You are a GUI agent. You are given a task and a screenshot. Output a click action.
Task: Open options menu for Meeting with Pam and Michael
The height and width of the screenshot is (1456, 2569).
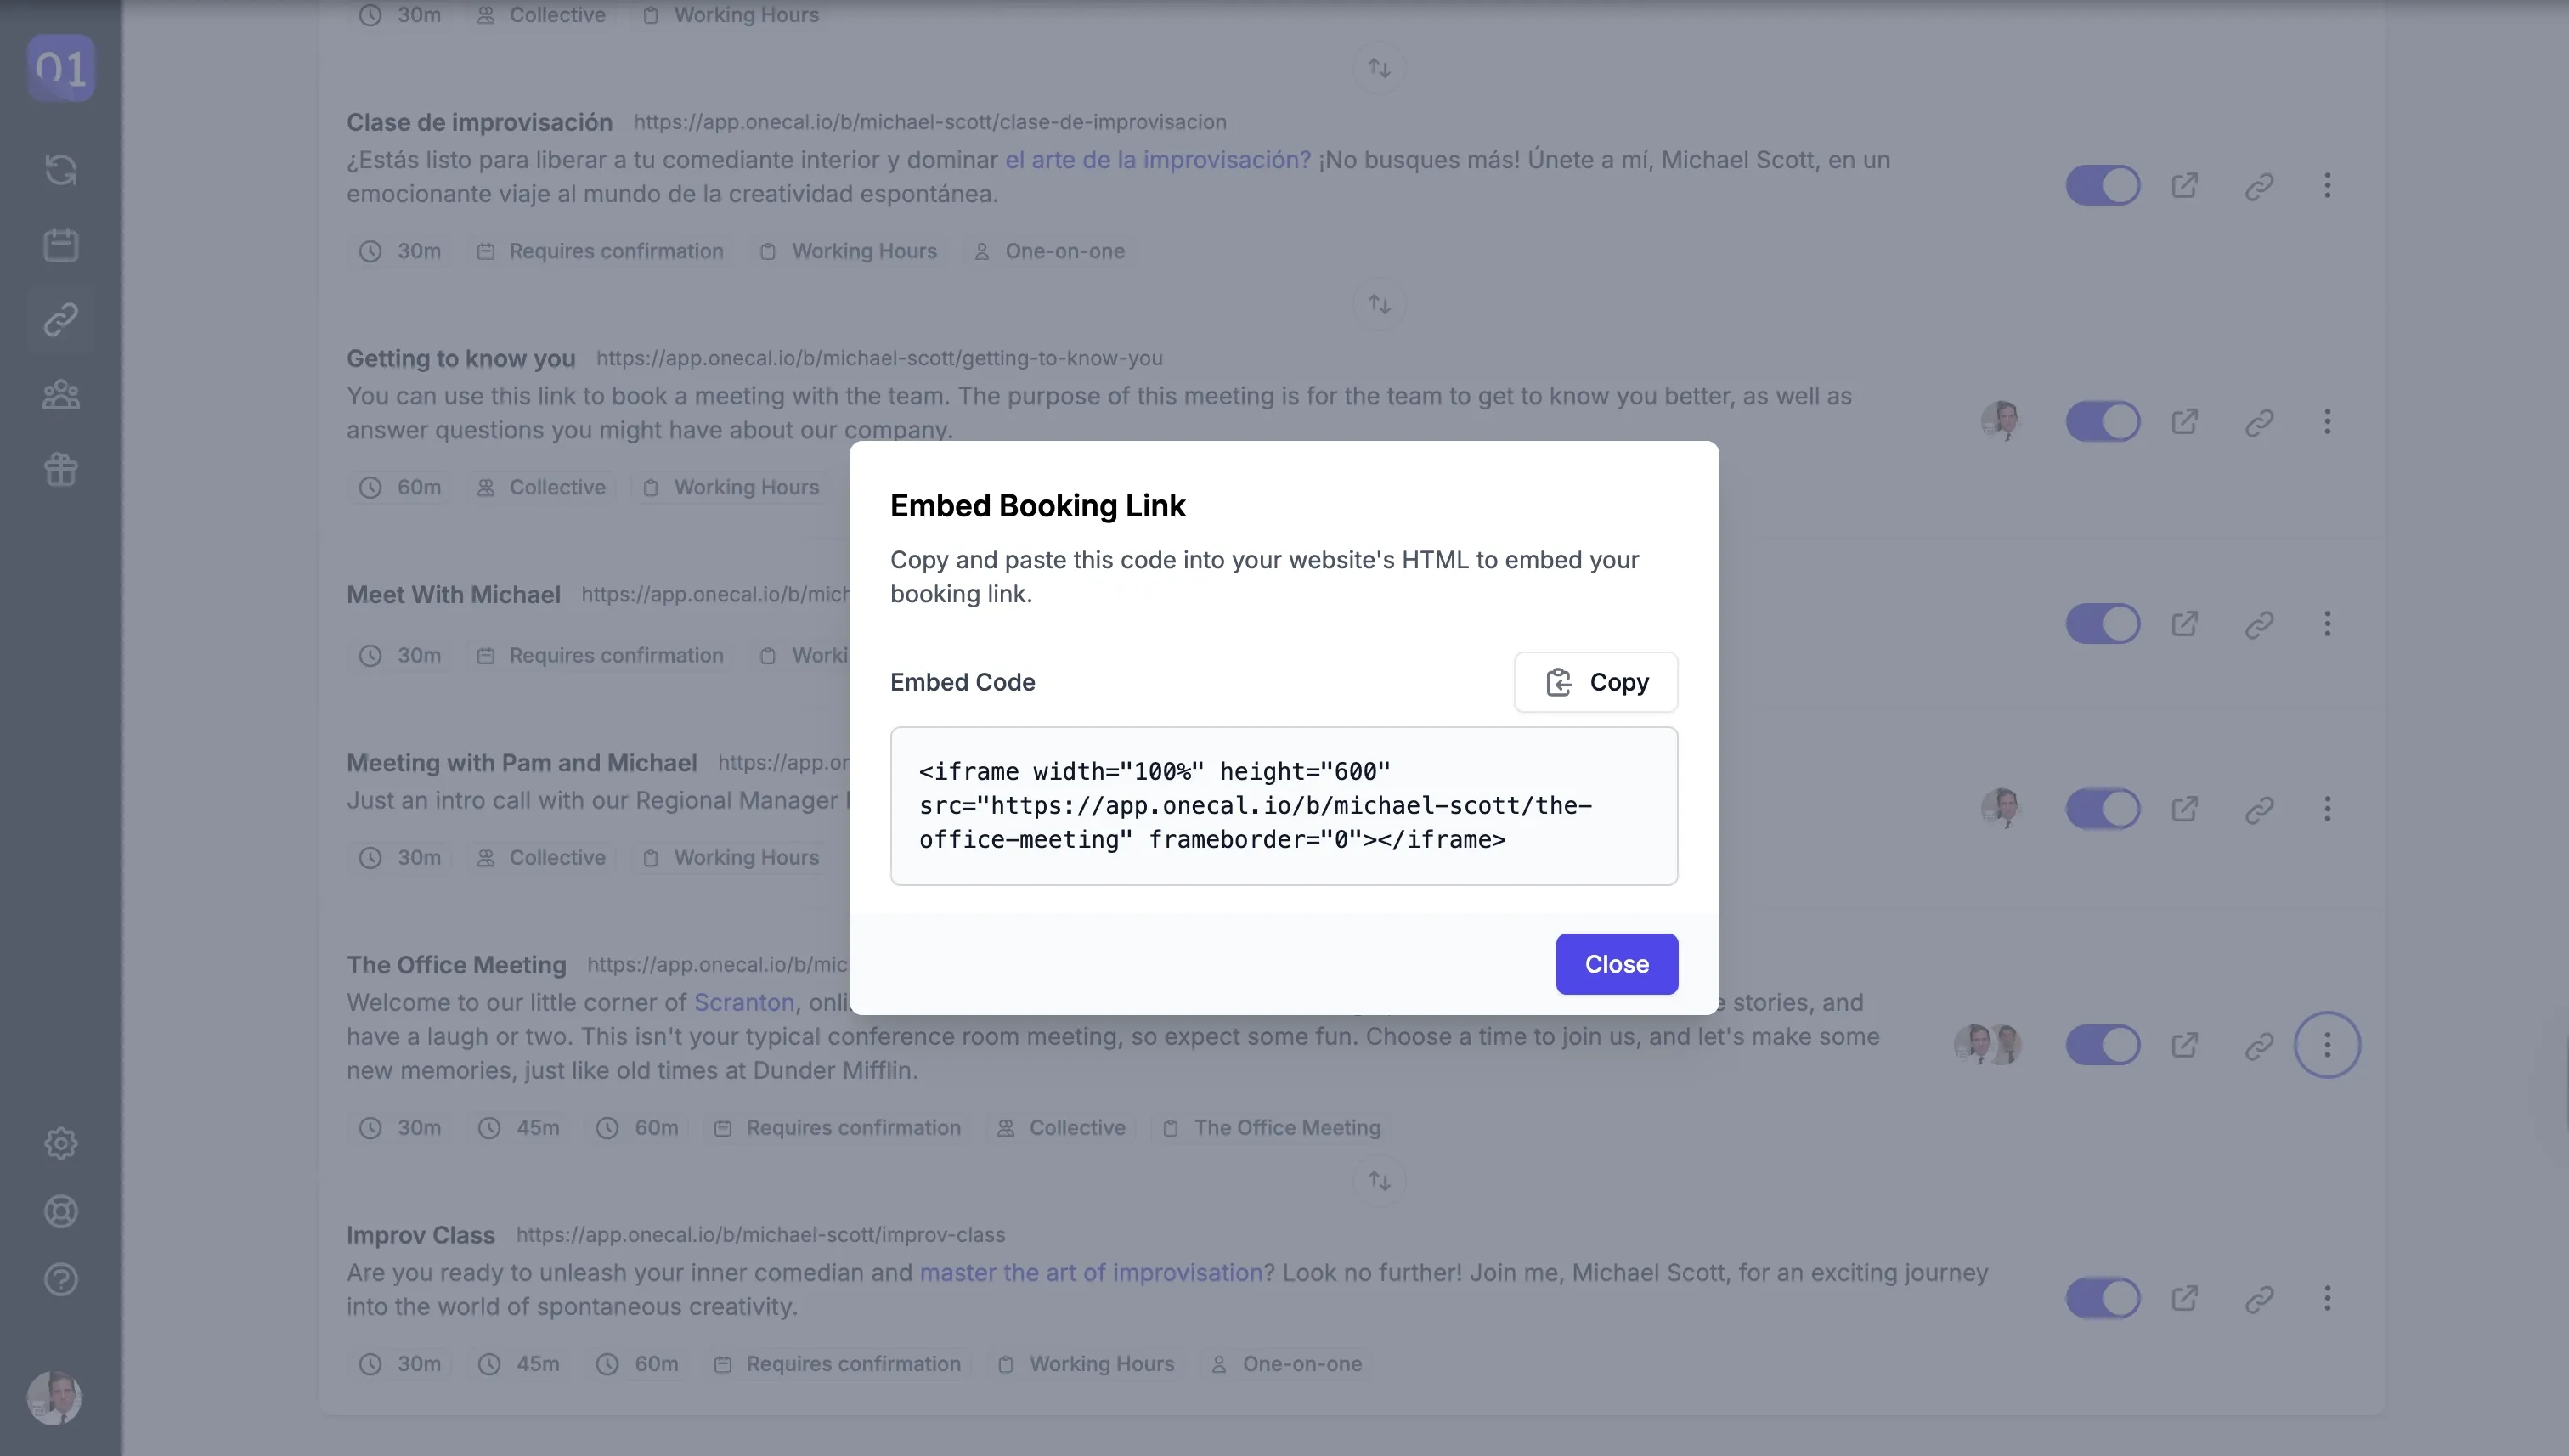tap(2328, 808)
